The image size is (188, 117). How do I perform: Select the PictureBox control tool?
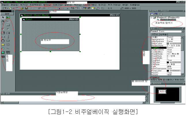8,17
